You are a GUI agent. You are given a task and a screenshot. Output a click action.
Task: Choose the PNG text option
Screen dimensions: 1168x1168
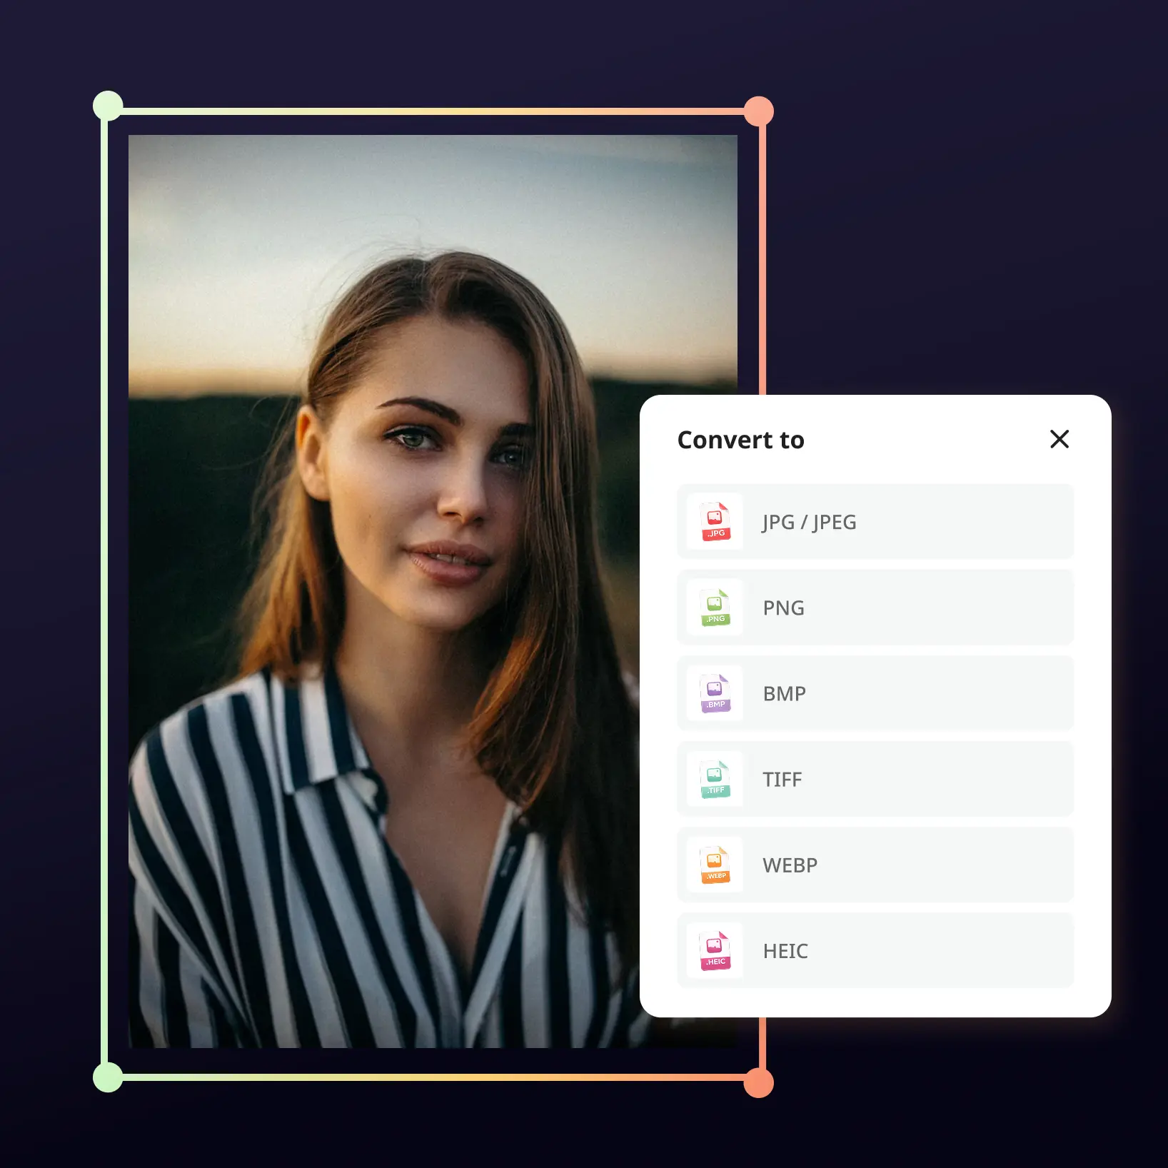783,608
